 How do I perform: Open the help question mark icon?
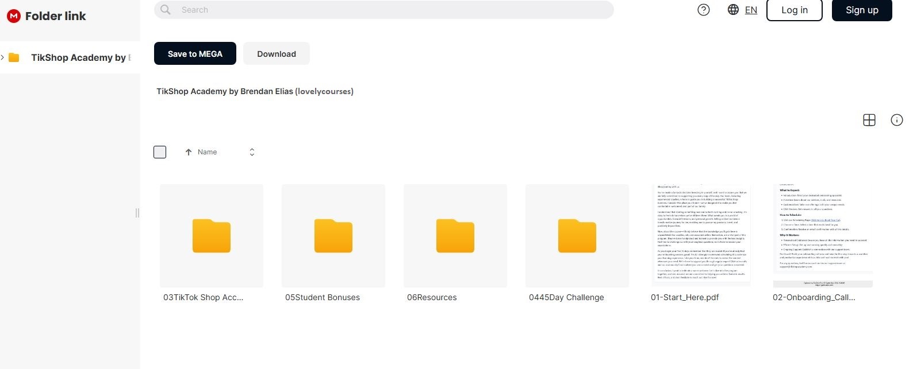coord(703,10)
